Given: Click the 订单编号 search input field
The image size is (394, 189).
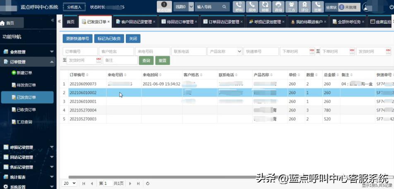Looking at the screenshot, I should pyautogui.click(x=80, y=51).
